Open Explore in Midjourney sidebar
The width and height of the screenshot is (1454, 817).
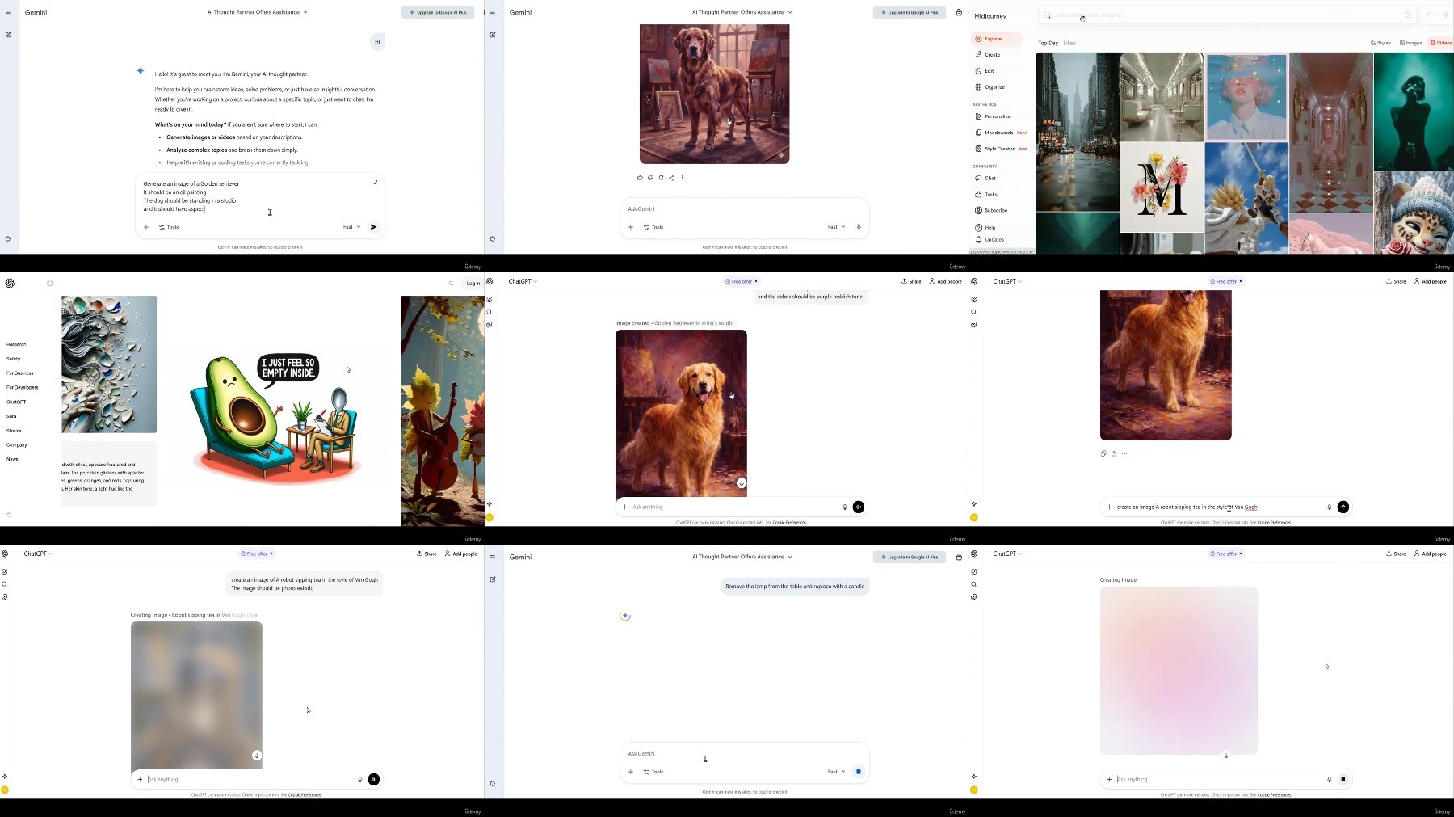coord(997,39)
